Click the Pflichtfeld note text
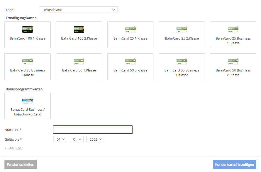 click(x=13, y=148)
